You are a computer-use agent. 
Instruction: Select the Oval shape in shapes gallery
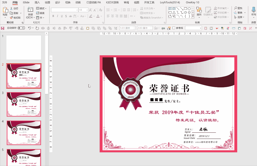point(189,8)
